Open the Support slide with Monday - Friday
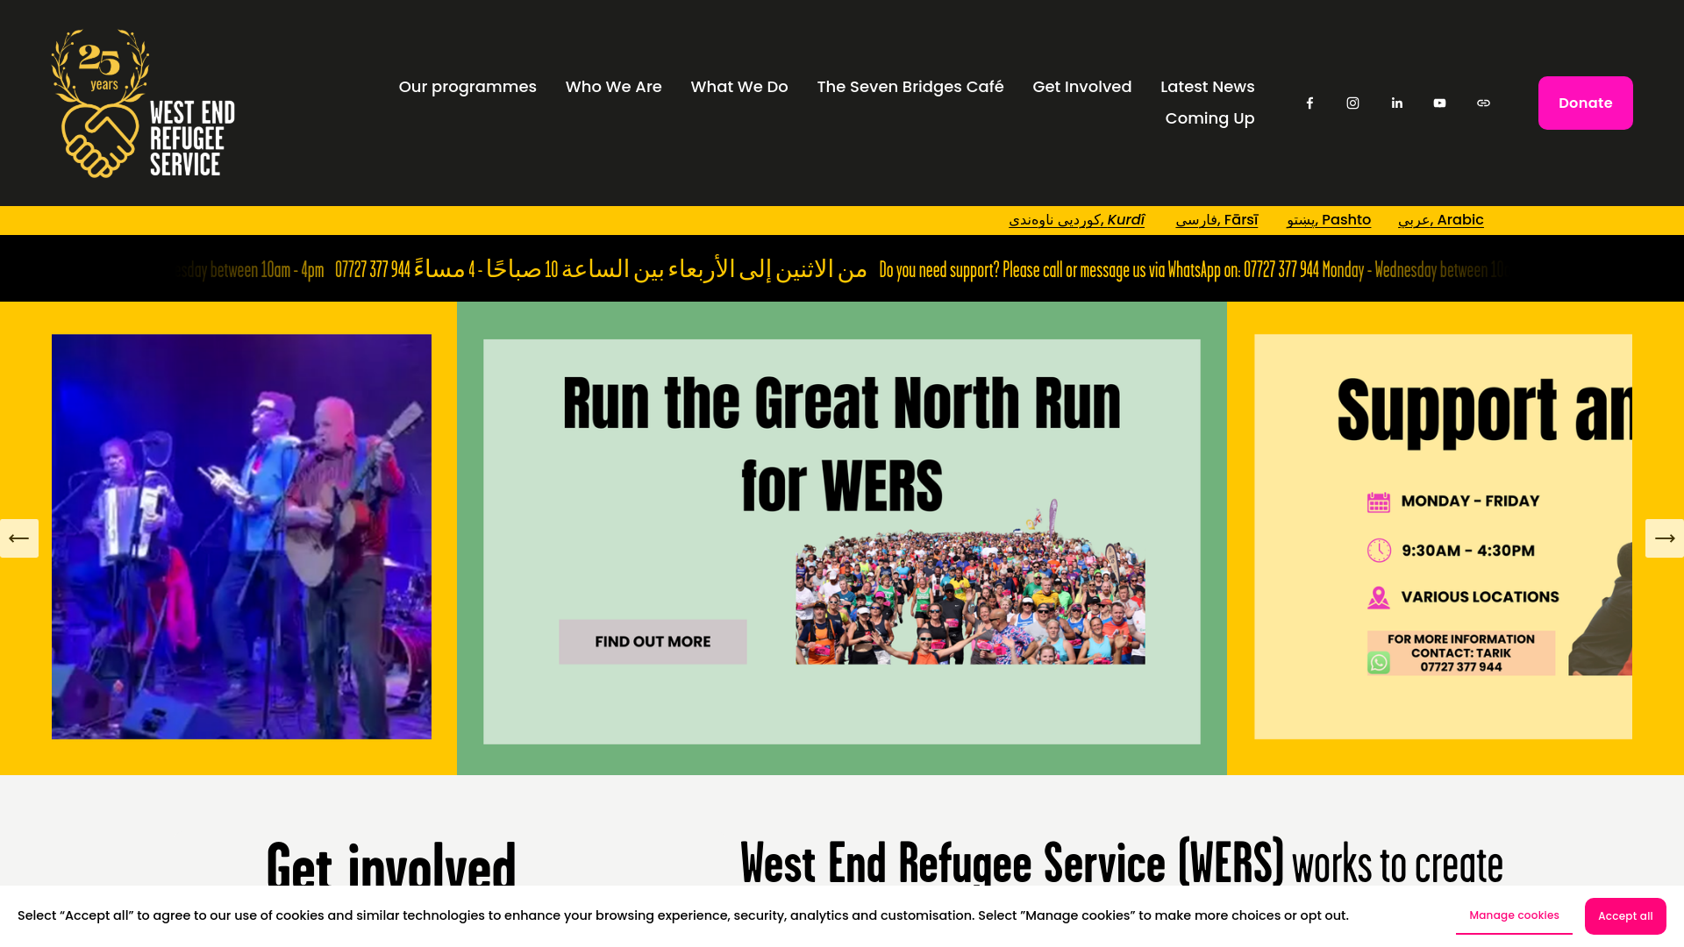Viewport: 1684px width, 947px height. coord(1443,537)
